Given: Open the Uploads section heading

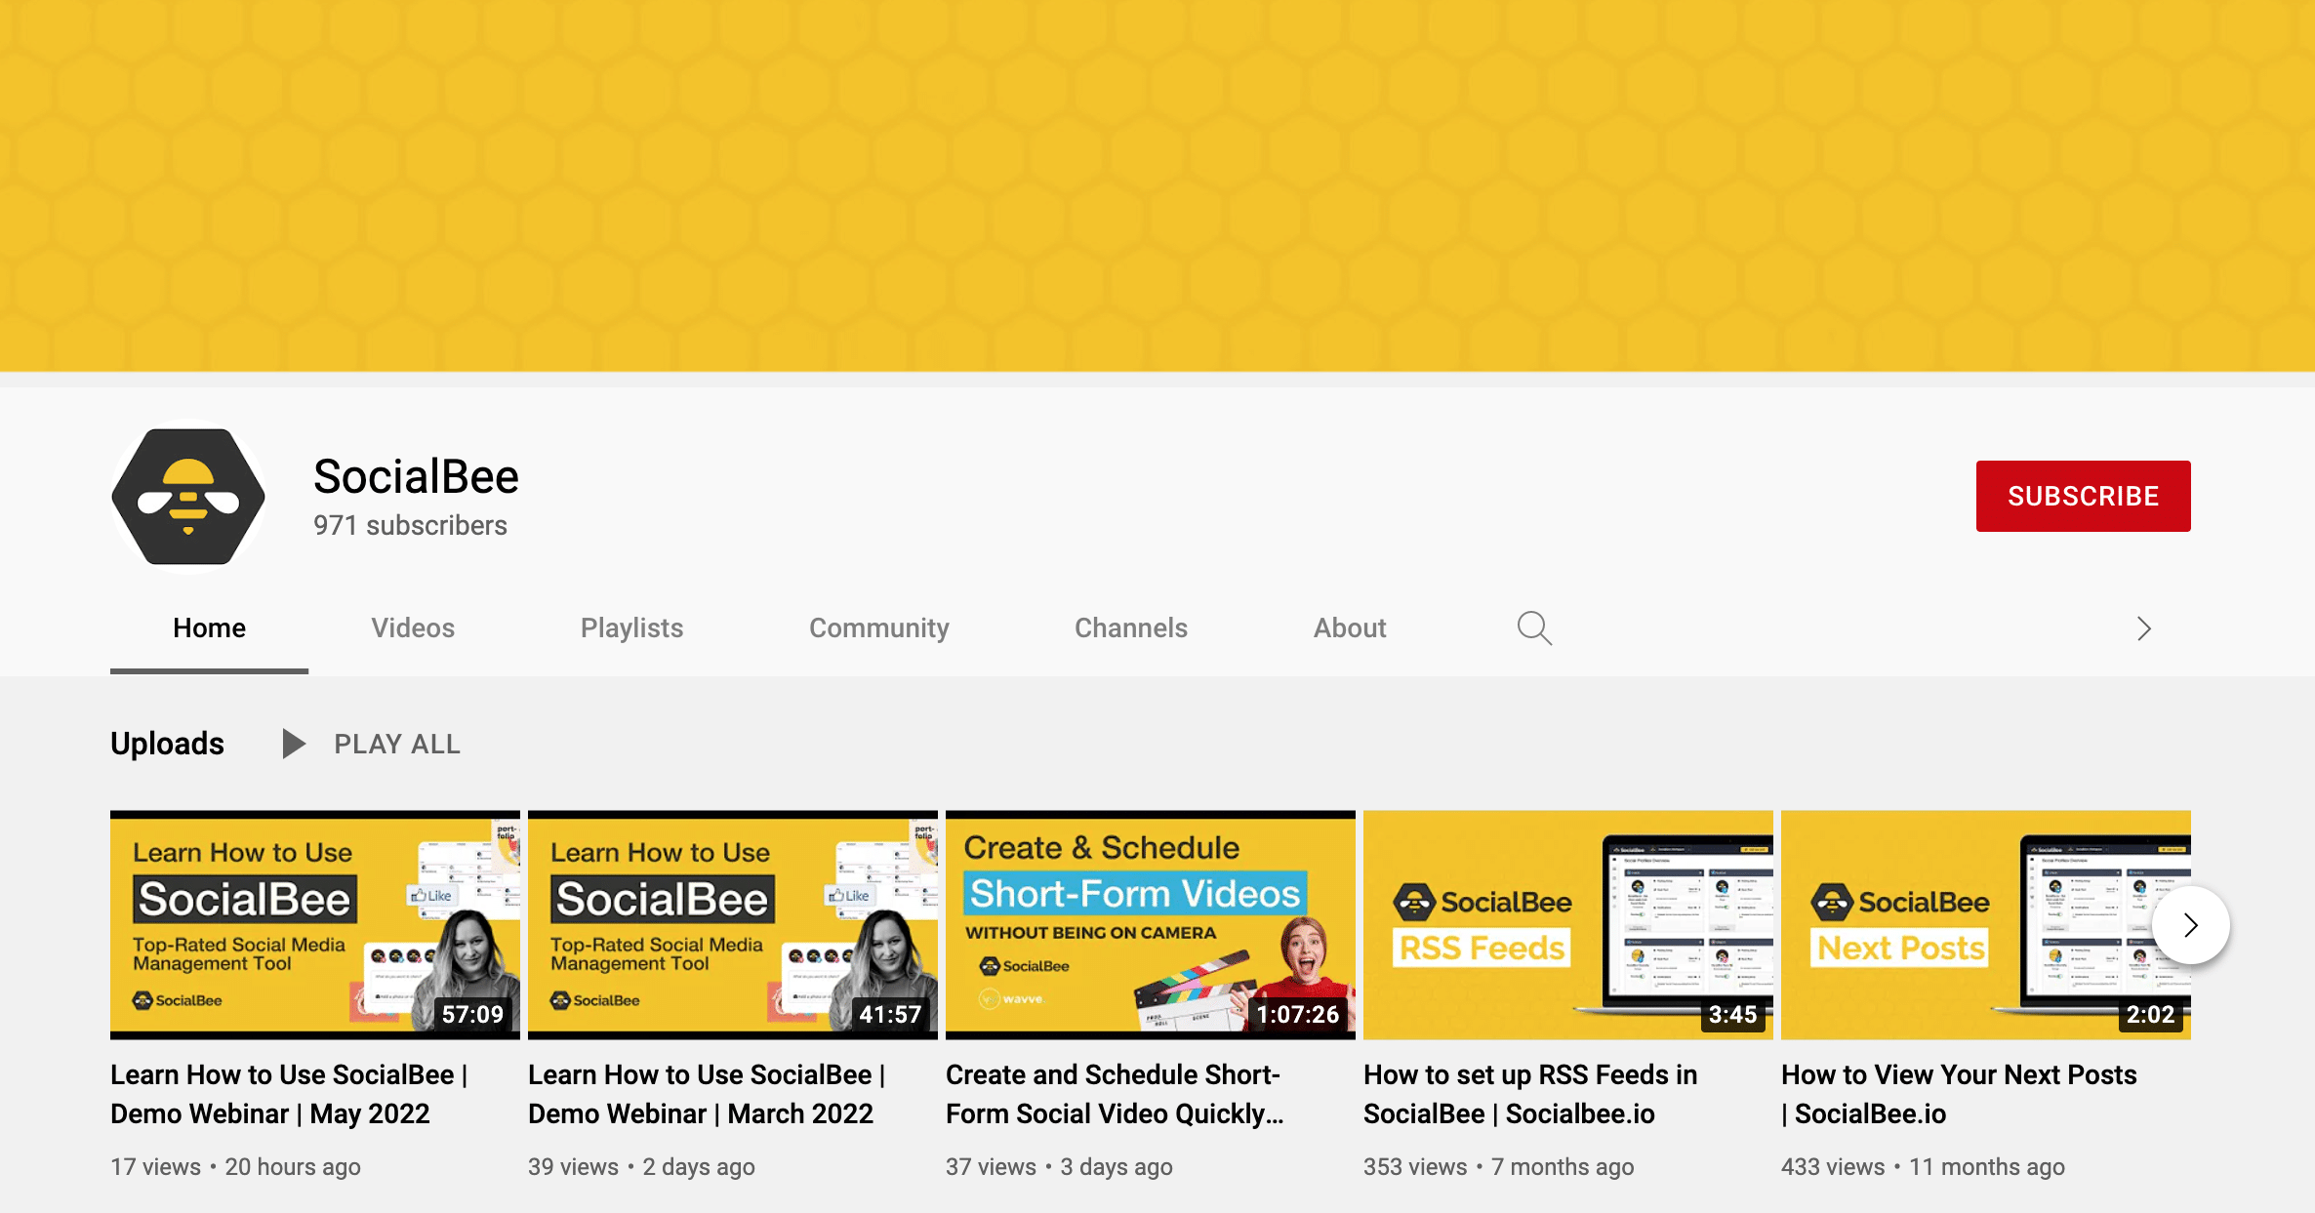Looking at the screenshot, I should coord(167,744).
